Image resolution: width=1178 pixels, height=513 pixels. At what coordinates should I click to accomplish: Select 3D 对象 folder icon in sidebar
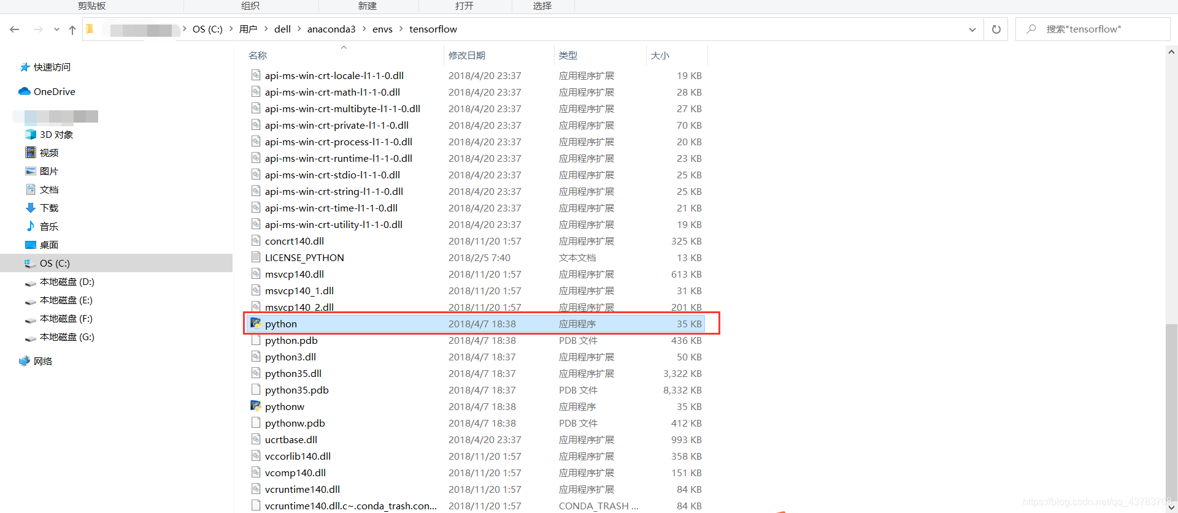31,134
